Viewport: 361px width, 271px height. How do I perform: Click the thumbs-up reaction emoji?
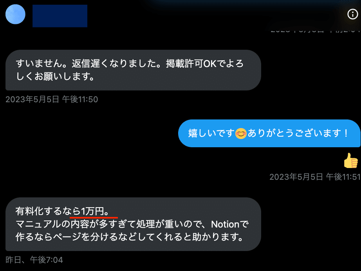pos(351,161)
